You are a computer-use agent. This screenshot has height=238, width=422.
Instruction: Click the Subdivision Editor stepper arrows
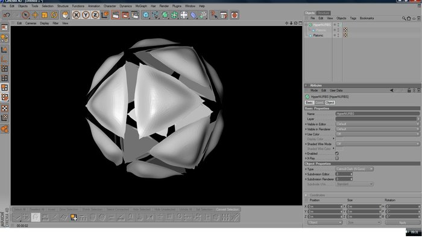(x=351, y=174)
